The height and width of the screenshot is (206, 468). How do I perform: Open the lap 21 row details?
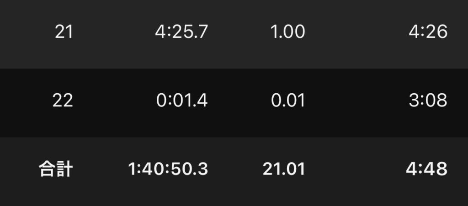(x=234, y=34)
